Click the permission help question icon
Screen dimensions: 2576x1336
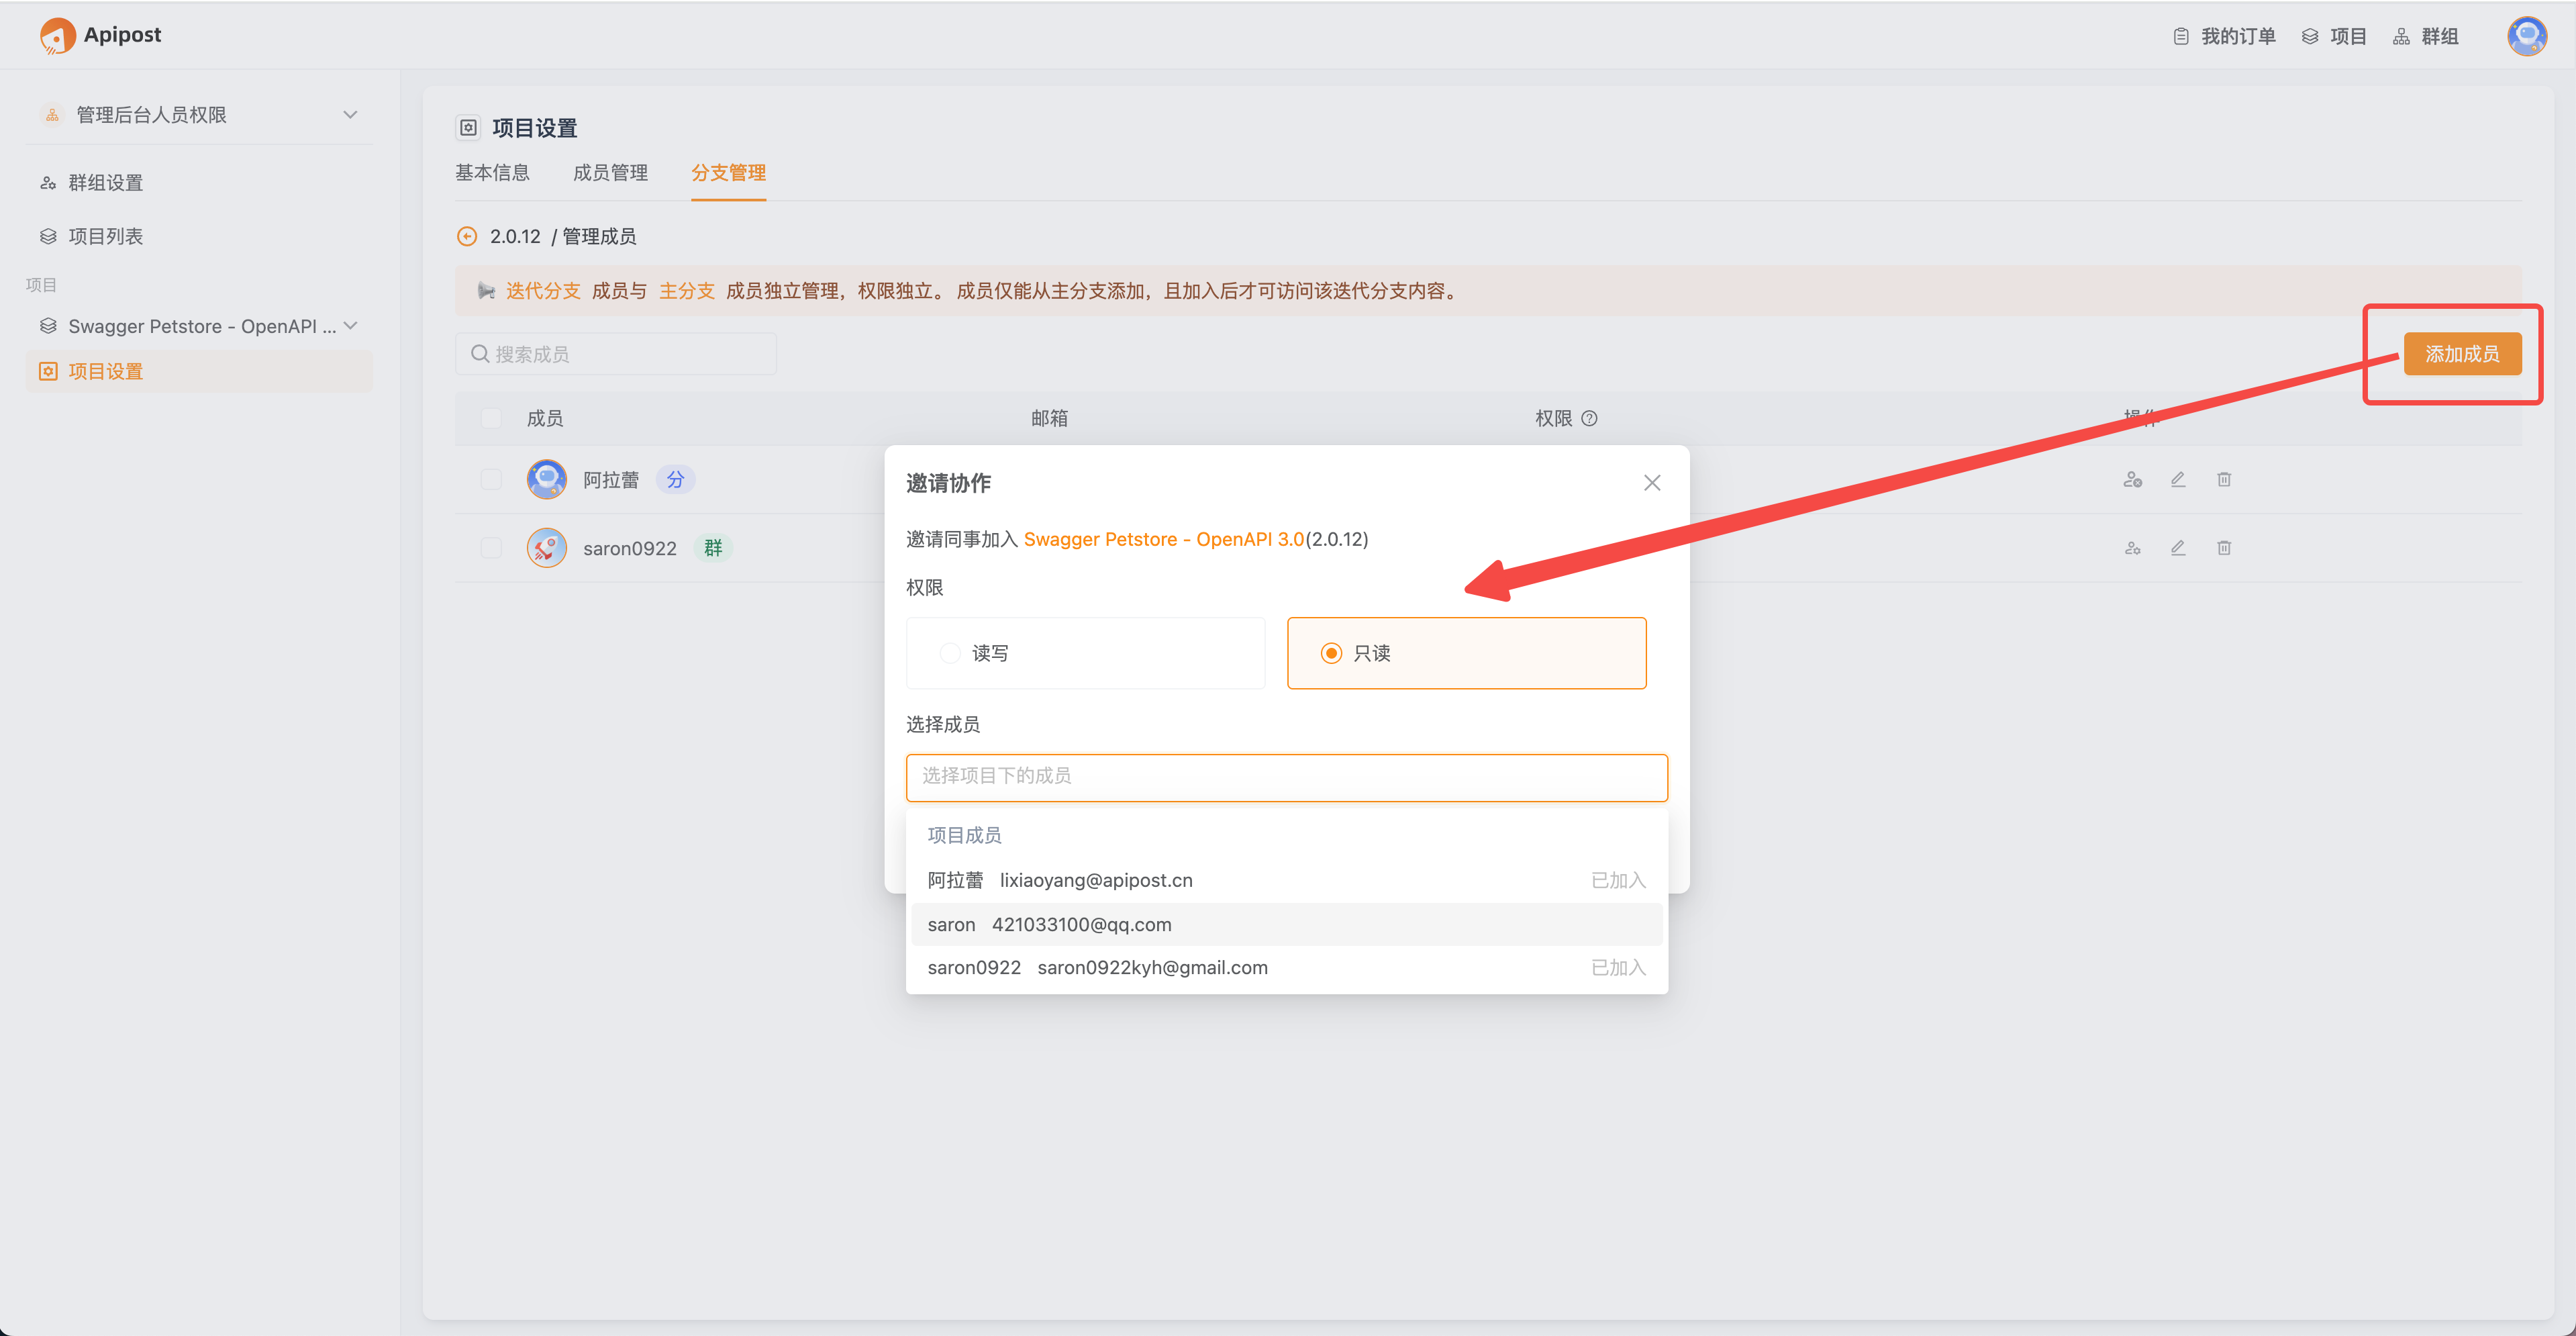(x=1589, y=418)
